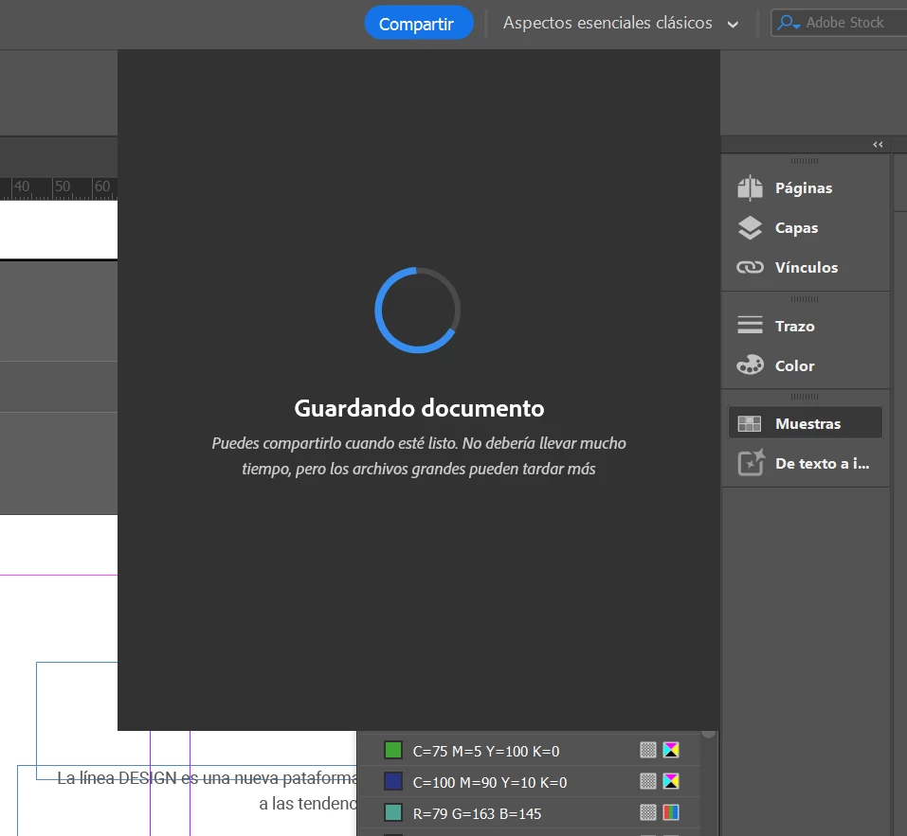Click the C=75 M=5 Y=100 K=0 swatch name
This screenshot has height=836, width=907.
pyautogui.click(x=486, y=751)
